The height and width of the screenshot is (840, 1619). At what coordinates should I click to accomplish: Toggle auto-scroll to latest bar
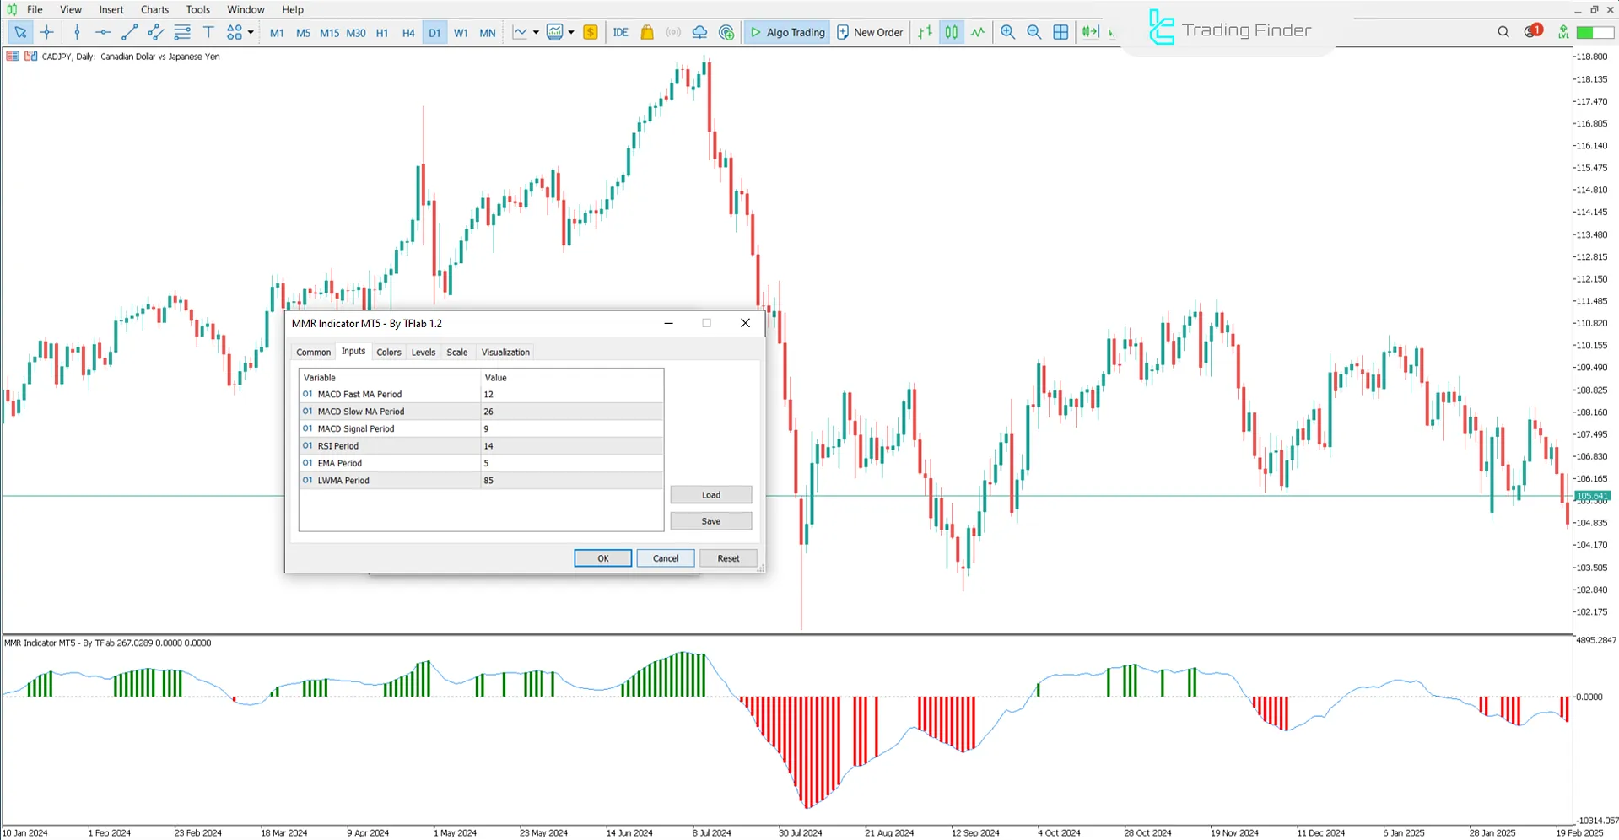(1091, 32)
